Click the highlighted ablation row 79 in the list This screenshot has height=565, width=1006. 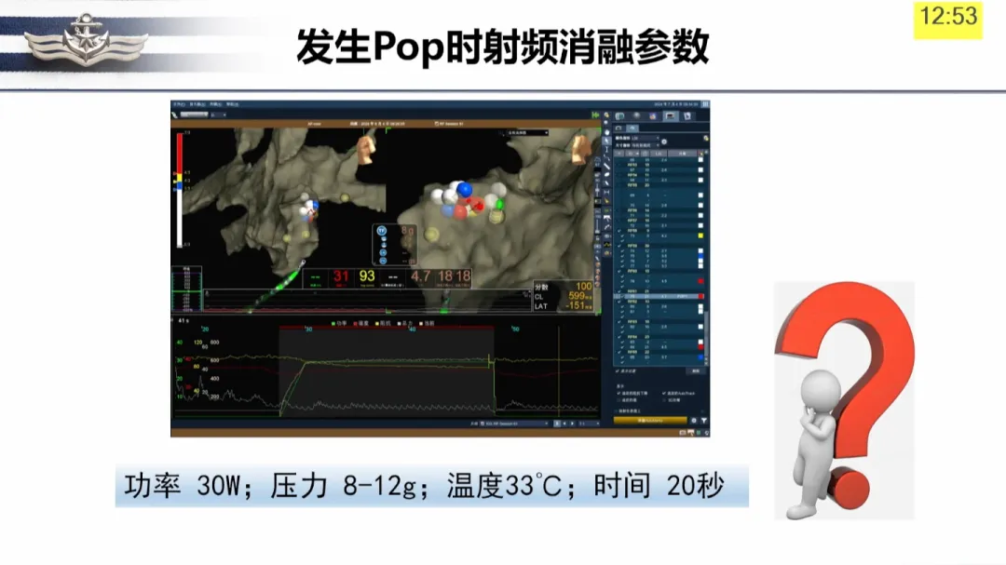pos(659,296)
